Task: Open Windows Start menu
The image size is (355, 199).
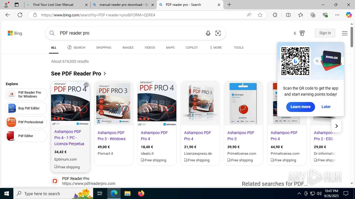Action: point(7,193)
